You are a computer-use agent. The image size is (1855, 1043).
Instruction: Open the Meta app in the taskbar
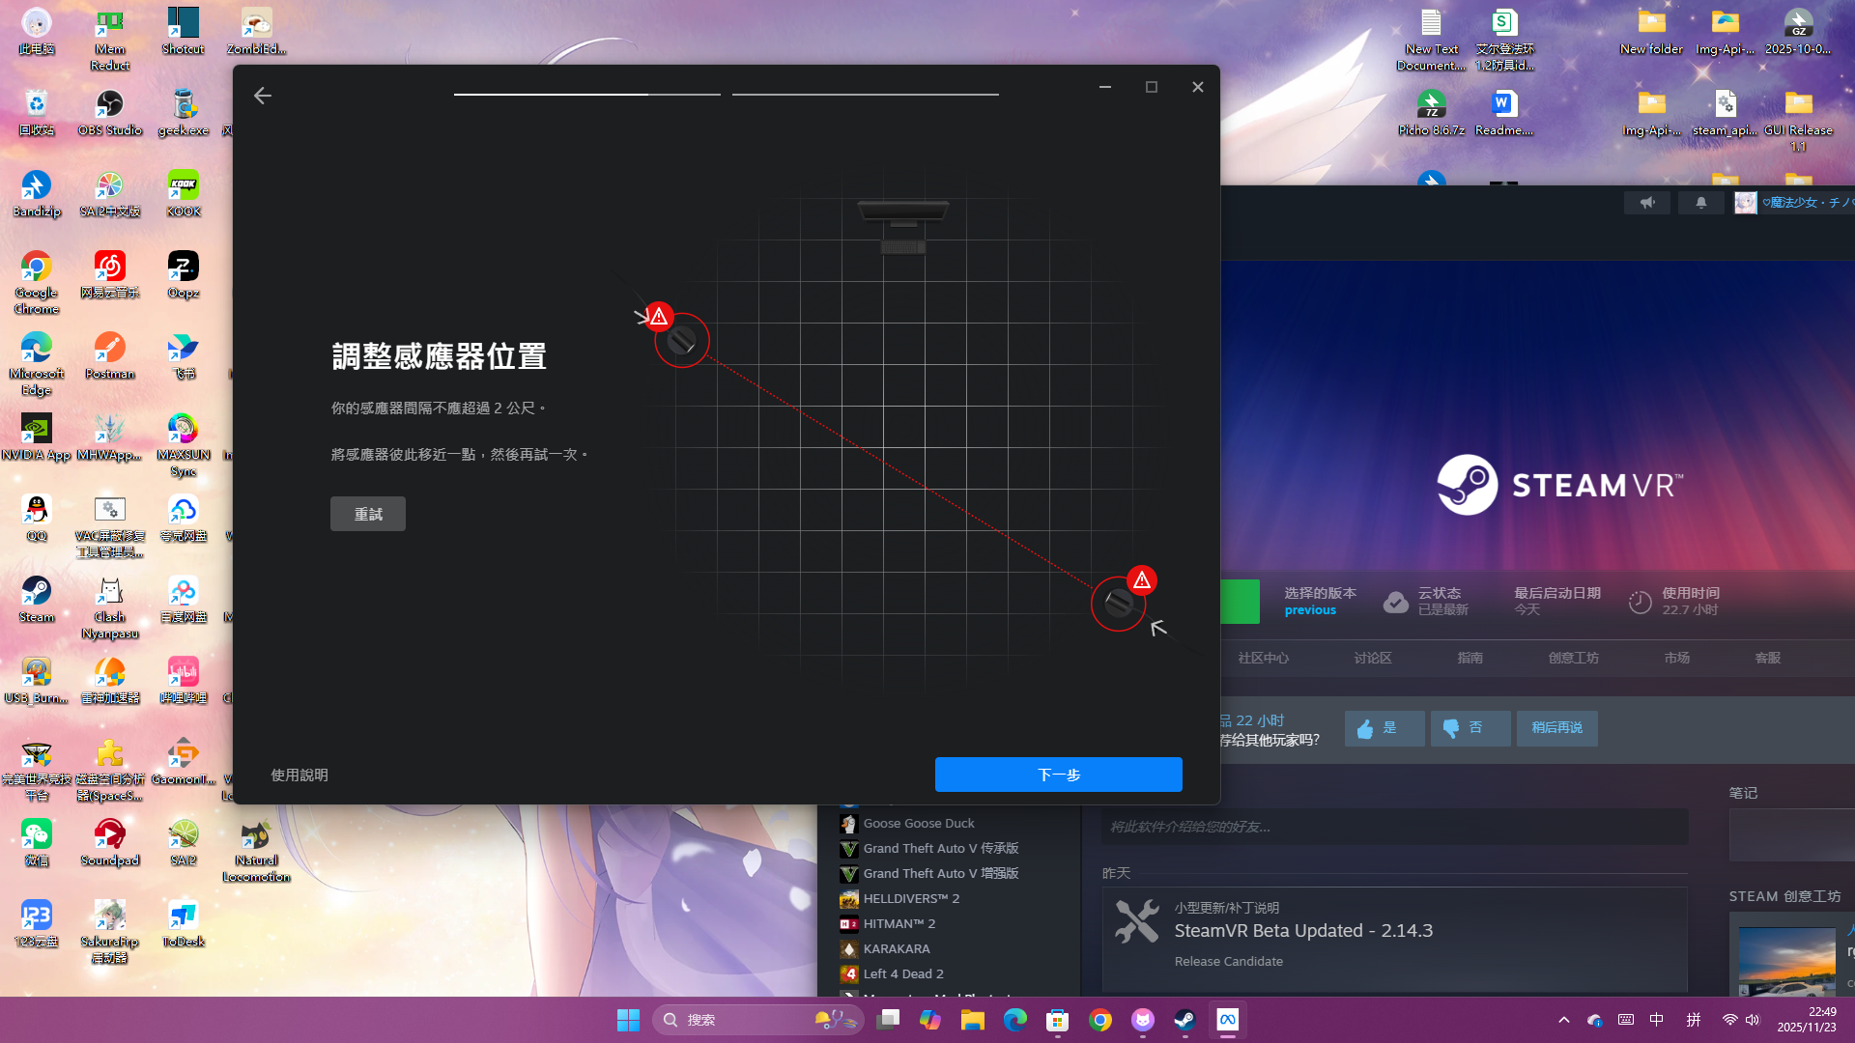[x=1227, y=1020]
